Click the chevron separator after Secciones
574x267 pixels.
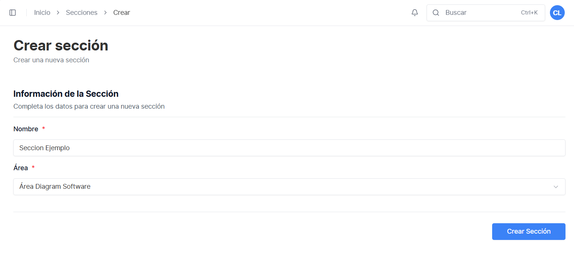(x=106, y=13)
